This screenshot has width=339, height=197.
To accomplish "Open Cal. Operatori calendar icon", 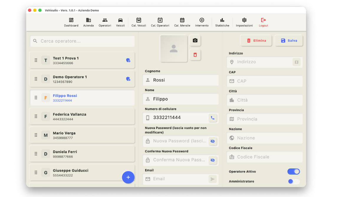I will [x=160, y=21].
